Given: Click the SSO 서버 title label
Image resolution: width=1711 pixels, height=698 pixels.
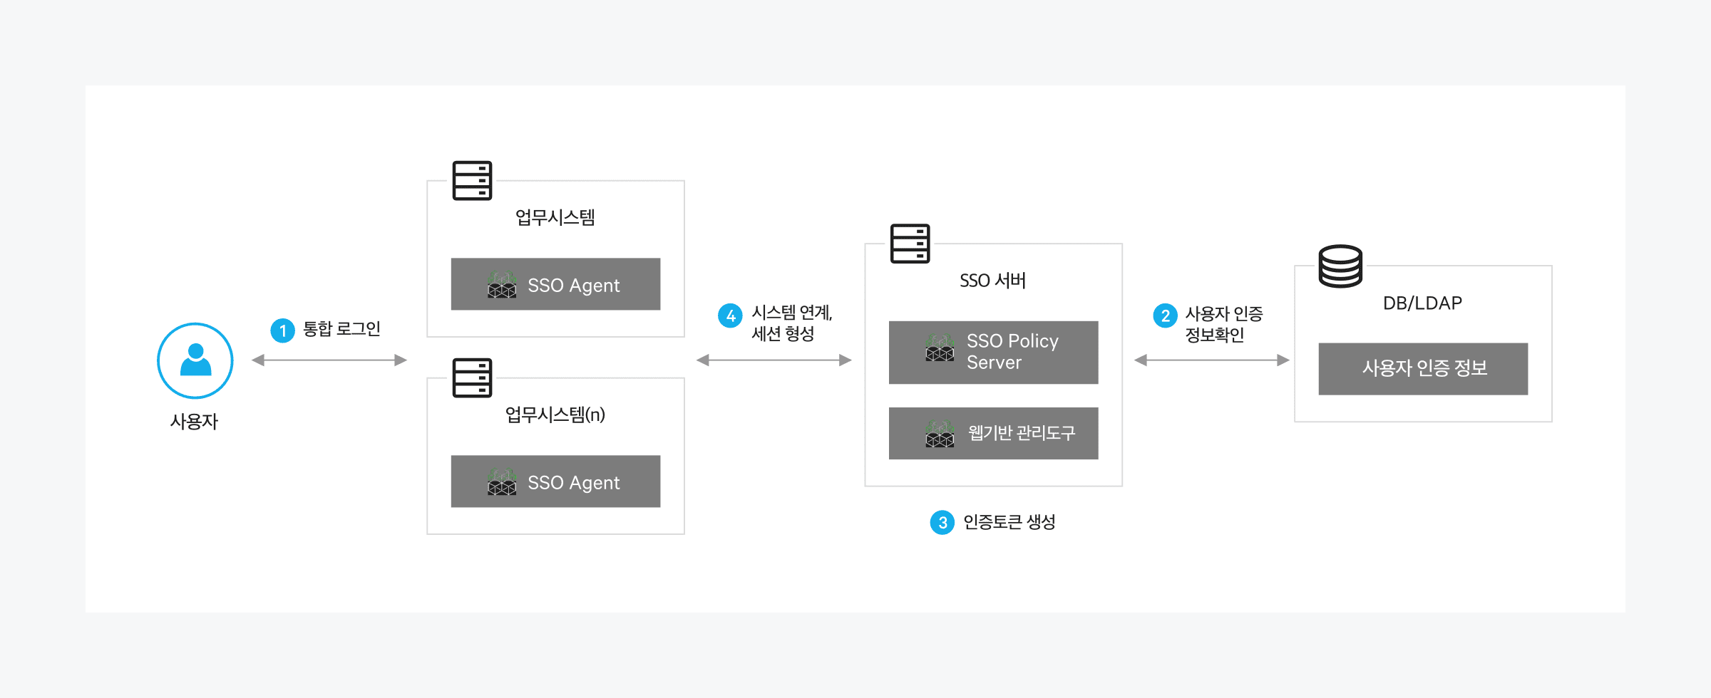Looking at the screenshot, I should [x=992, y=281].
